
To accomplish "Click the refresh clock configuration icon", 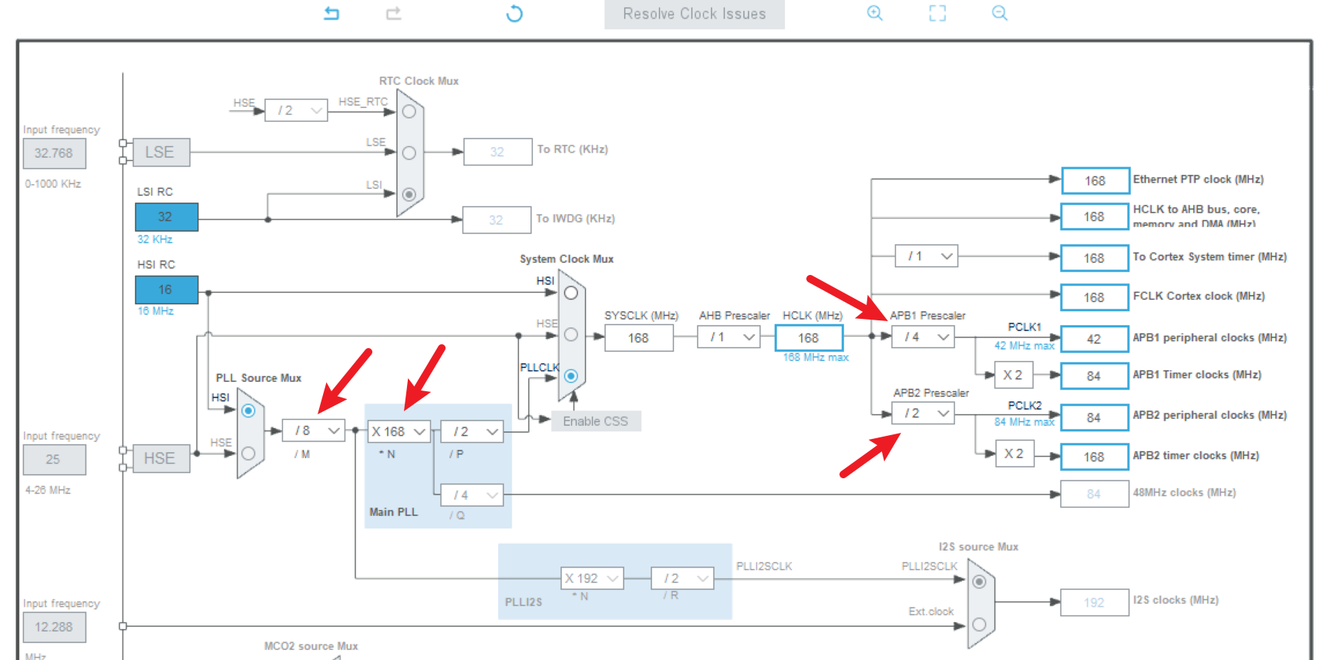I will pos(514,13).
